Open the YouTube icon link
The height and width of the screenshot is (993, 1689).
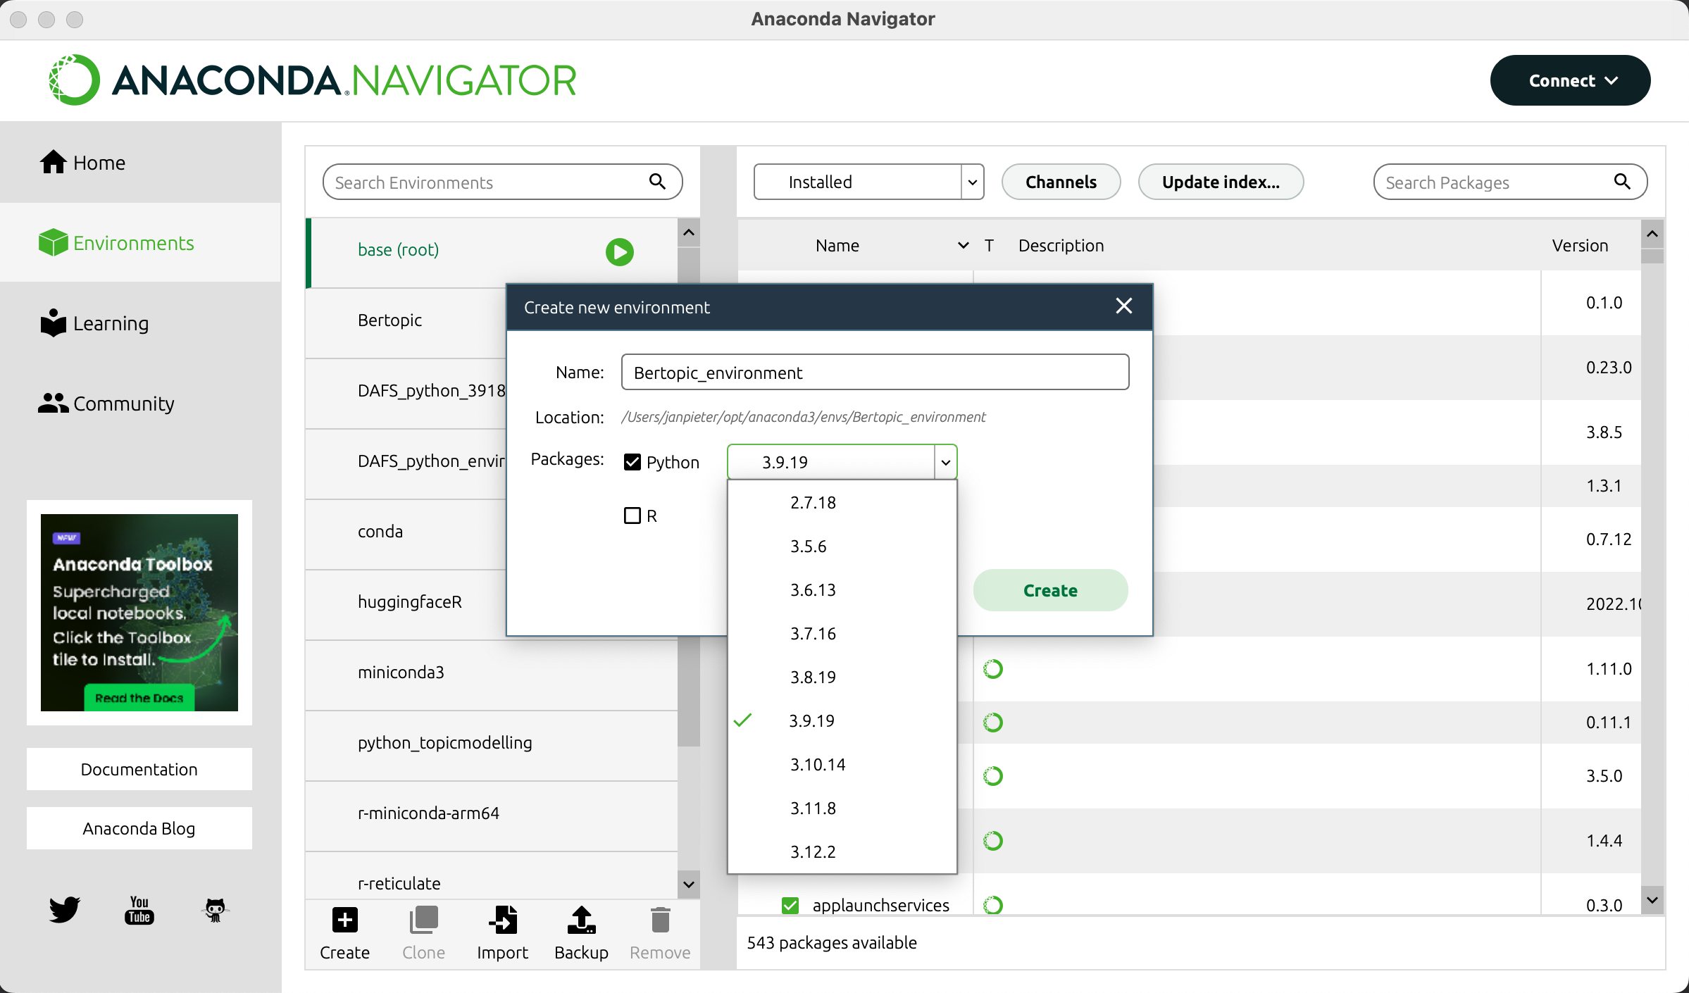(x=139, y=909)
